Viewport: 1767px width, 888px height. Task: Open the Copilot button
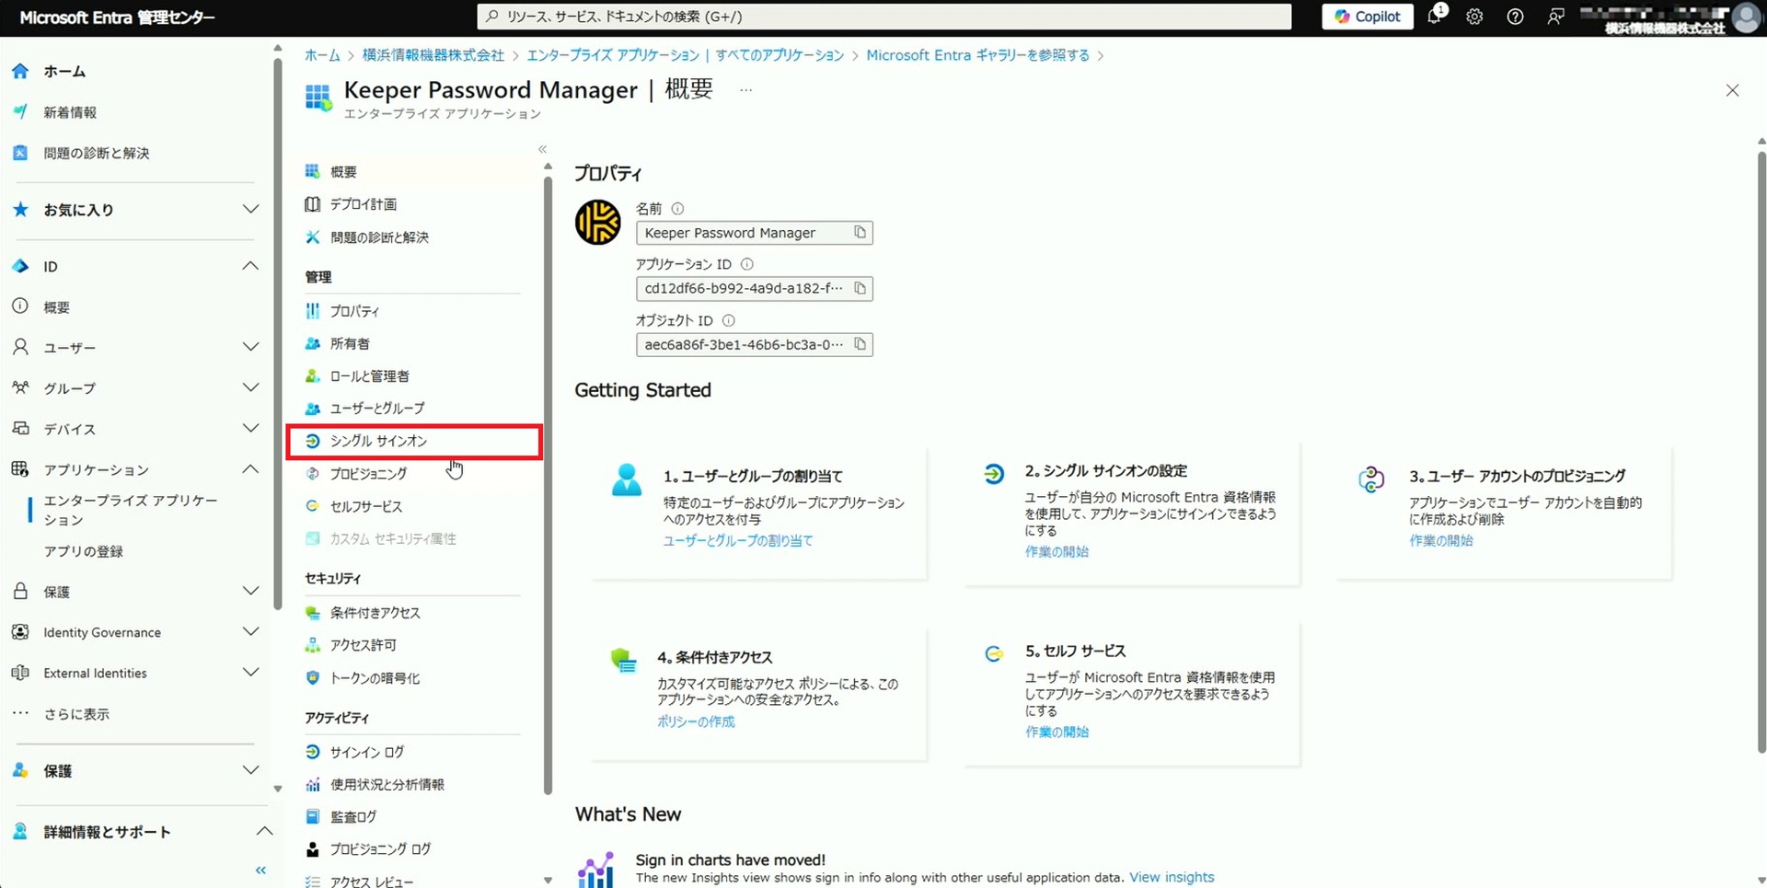click(x=1367, y=17)
